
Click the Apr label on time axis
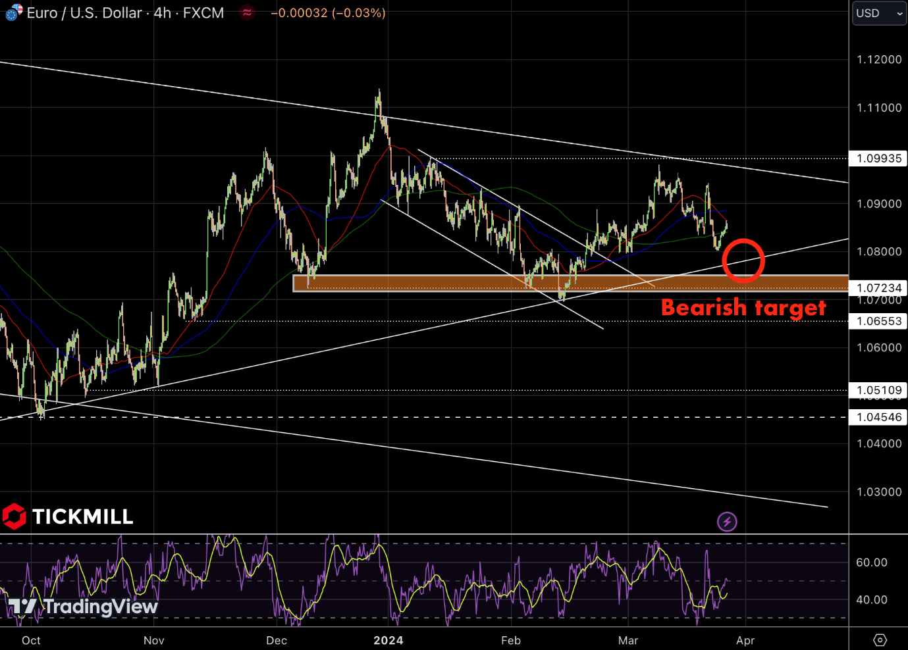(x=745, y=640)
